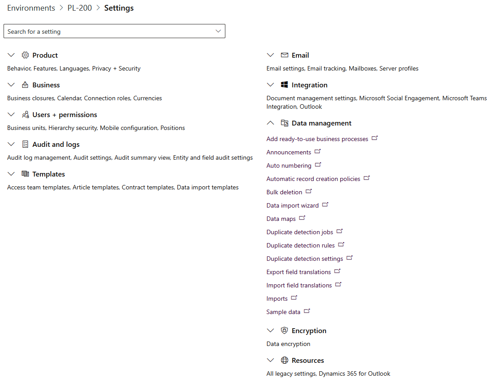
Task: Expand the Resources section chevron
Action: pyautogui.click(x=270, y=360)
